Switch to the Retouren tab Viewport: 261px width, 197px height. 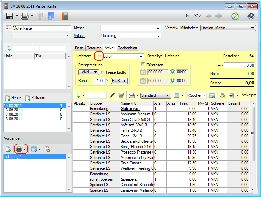pos(94,48)
